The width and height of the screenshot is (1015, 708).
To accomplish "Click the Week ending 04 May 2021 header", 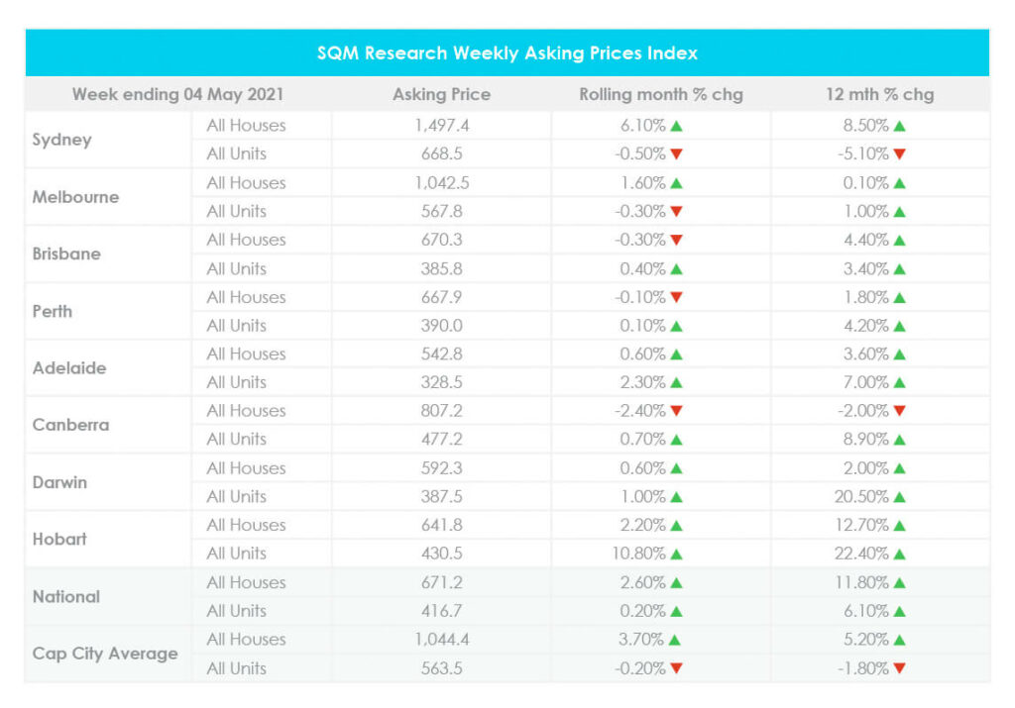I will (178, 94).
